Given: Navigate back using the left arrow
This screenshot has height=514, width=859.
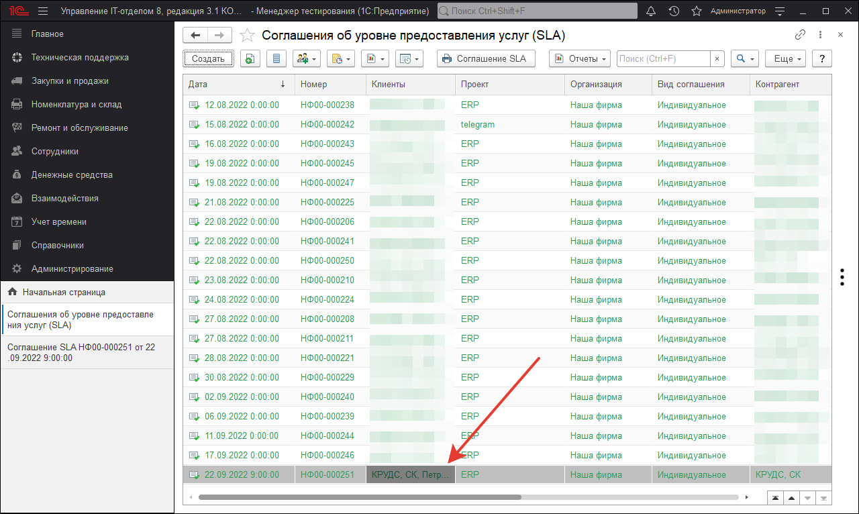Looking at the screenshot, I should pos(195,36).
